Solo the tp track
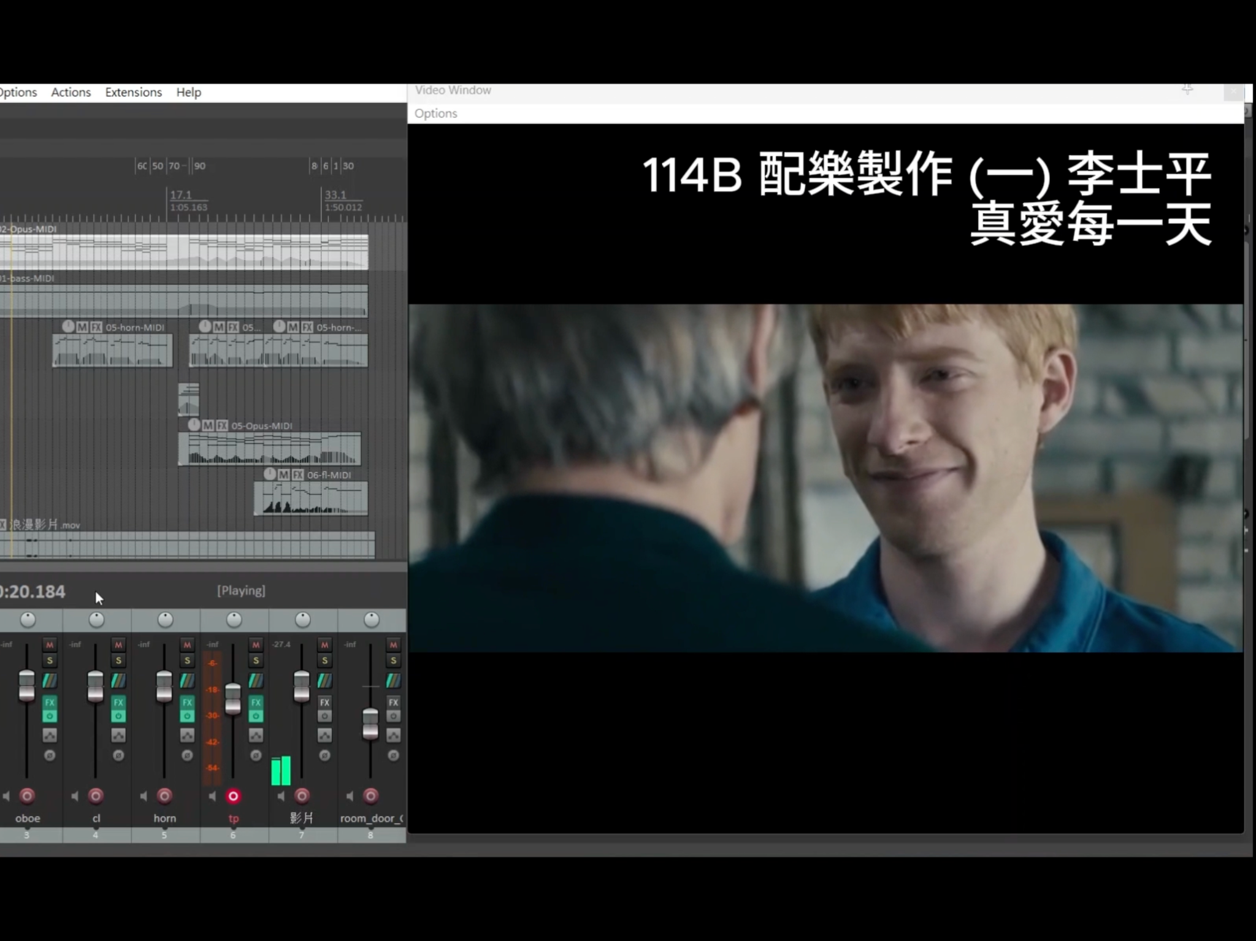Screen dimensions: 1256x941 (x=256, y=661)
